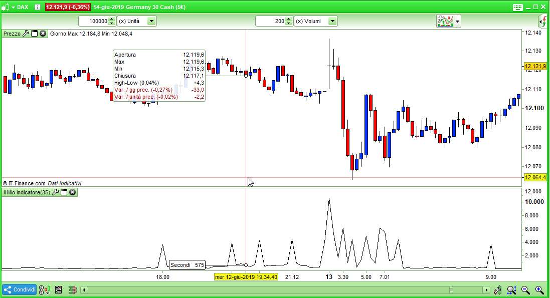Click the yellow date label mer 12-giu-2019 19.34.40
This screenshot has width=550, height=298.
coord(246,277)
